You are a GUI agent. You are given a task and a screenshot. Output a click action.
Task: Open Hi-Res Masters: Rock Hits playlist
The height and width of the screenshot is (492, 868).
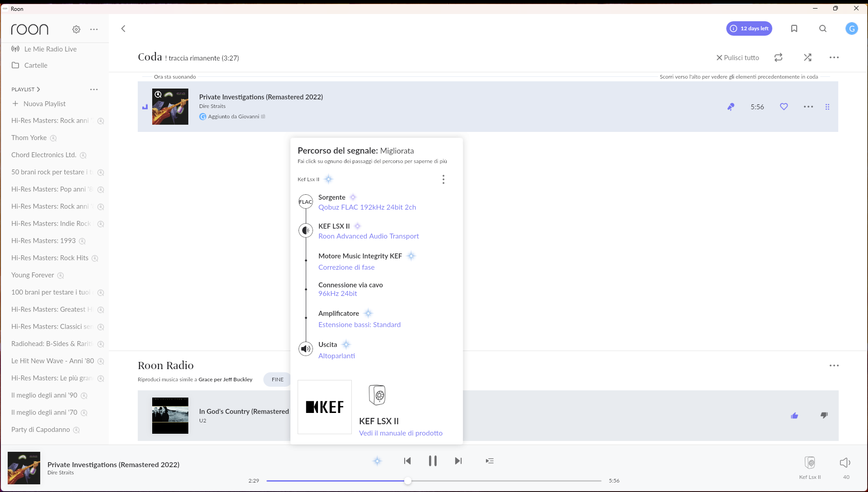tap(50, 258)
